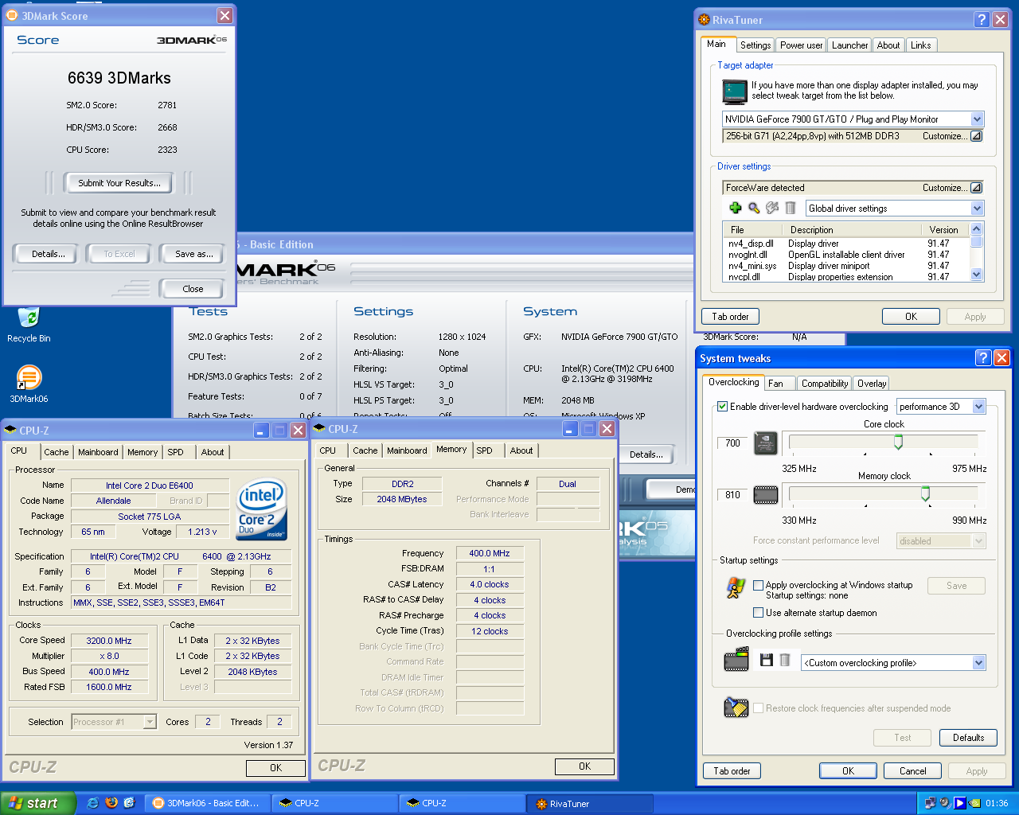Click the orange icon in the 3DMark Score title bar
Image resolution: width=1019 pixels, height=815 pixels.
[x=12, y=15]
